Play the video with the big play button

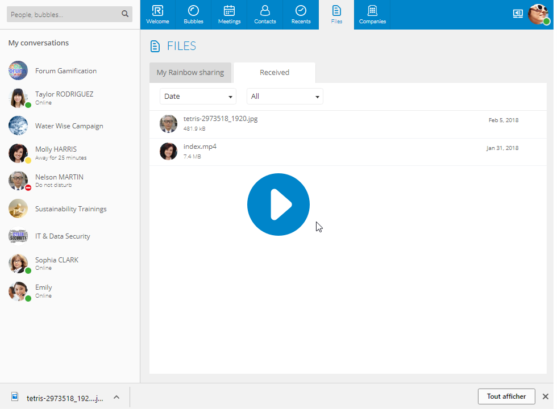point(278,204)
